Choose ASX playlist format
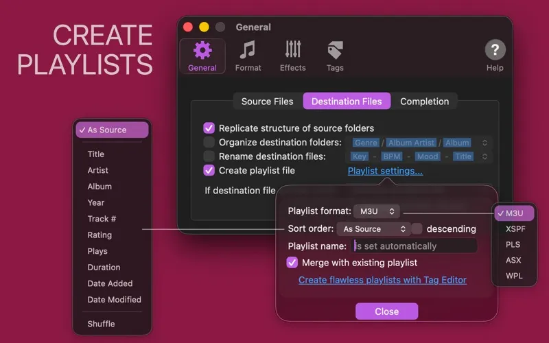The image size is (549, 343). [x=514, y=260]
